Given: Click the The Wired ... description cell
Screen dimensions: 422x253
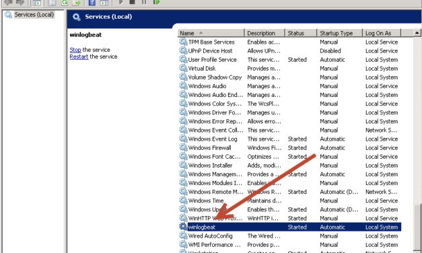Looking at the screenshot, I should click(264, 236).
